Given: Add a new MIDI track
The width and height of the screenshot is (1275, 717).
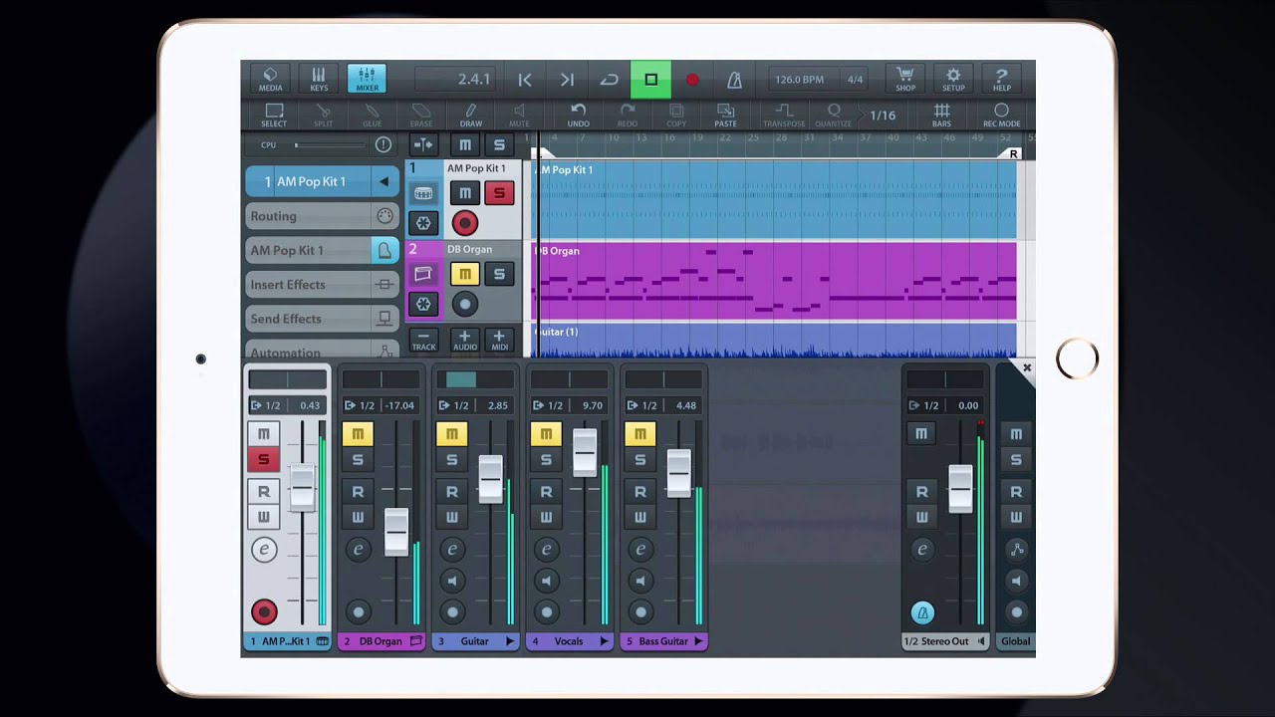Looking at the screenshot, I should coord(499,340).
